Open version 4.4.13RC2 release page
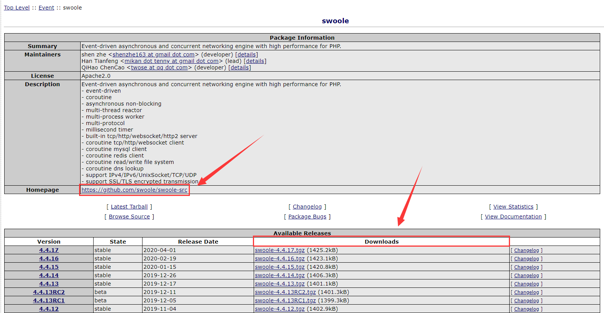This screenshot has width=604, height=313. click(49, 292)
